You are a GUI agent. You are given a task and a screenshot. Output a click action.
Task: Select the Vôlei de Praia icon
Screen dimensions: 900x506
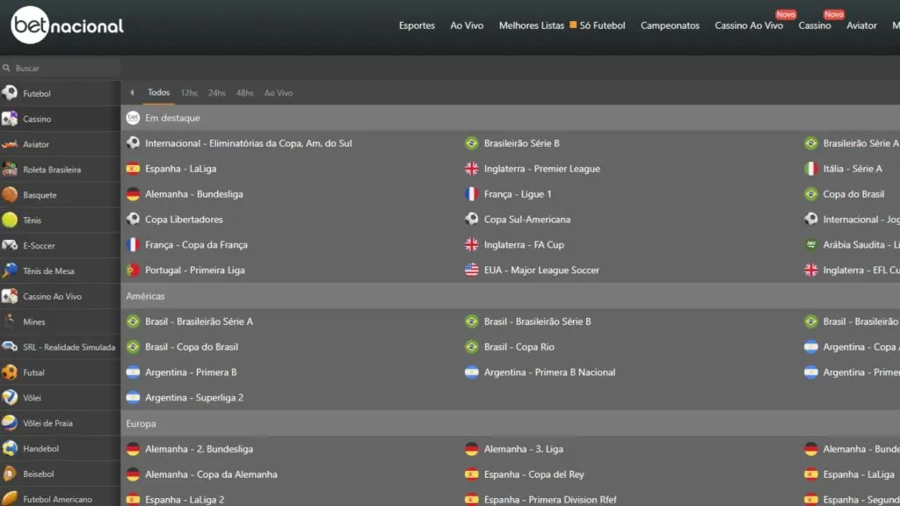[10, 423]
